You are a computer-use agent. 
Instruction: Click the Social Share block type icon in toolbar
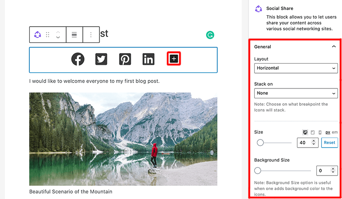pos(38,35)
